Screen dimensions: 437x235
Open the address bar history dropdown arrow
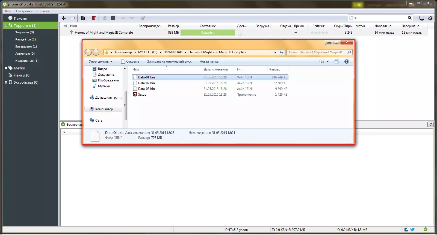click(275, 52)
